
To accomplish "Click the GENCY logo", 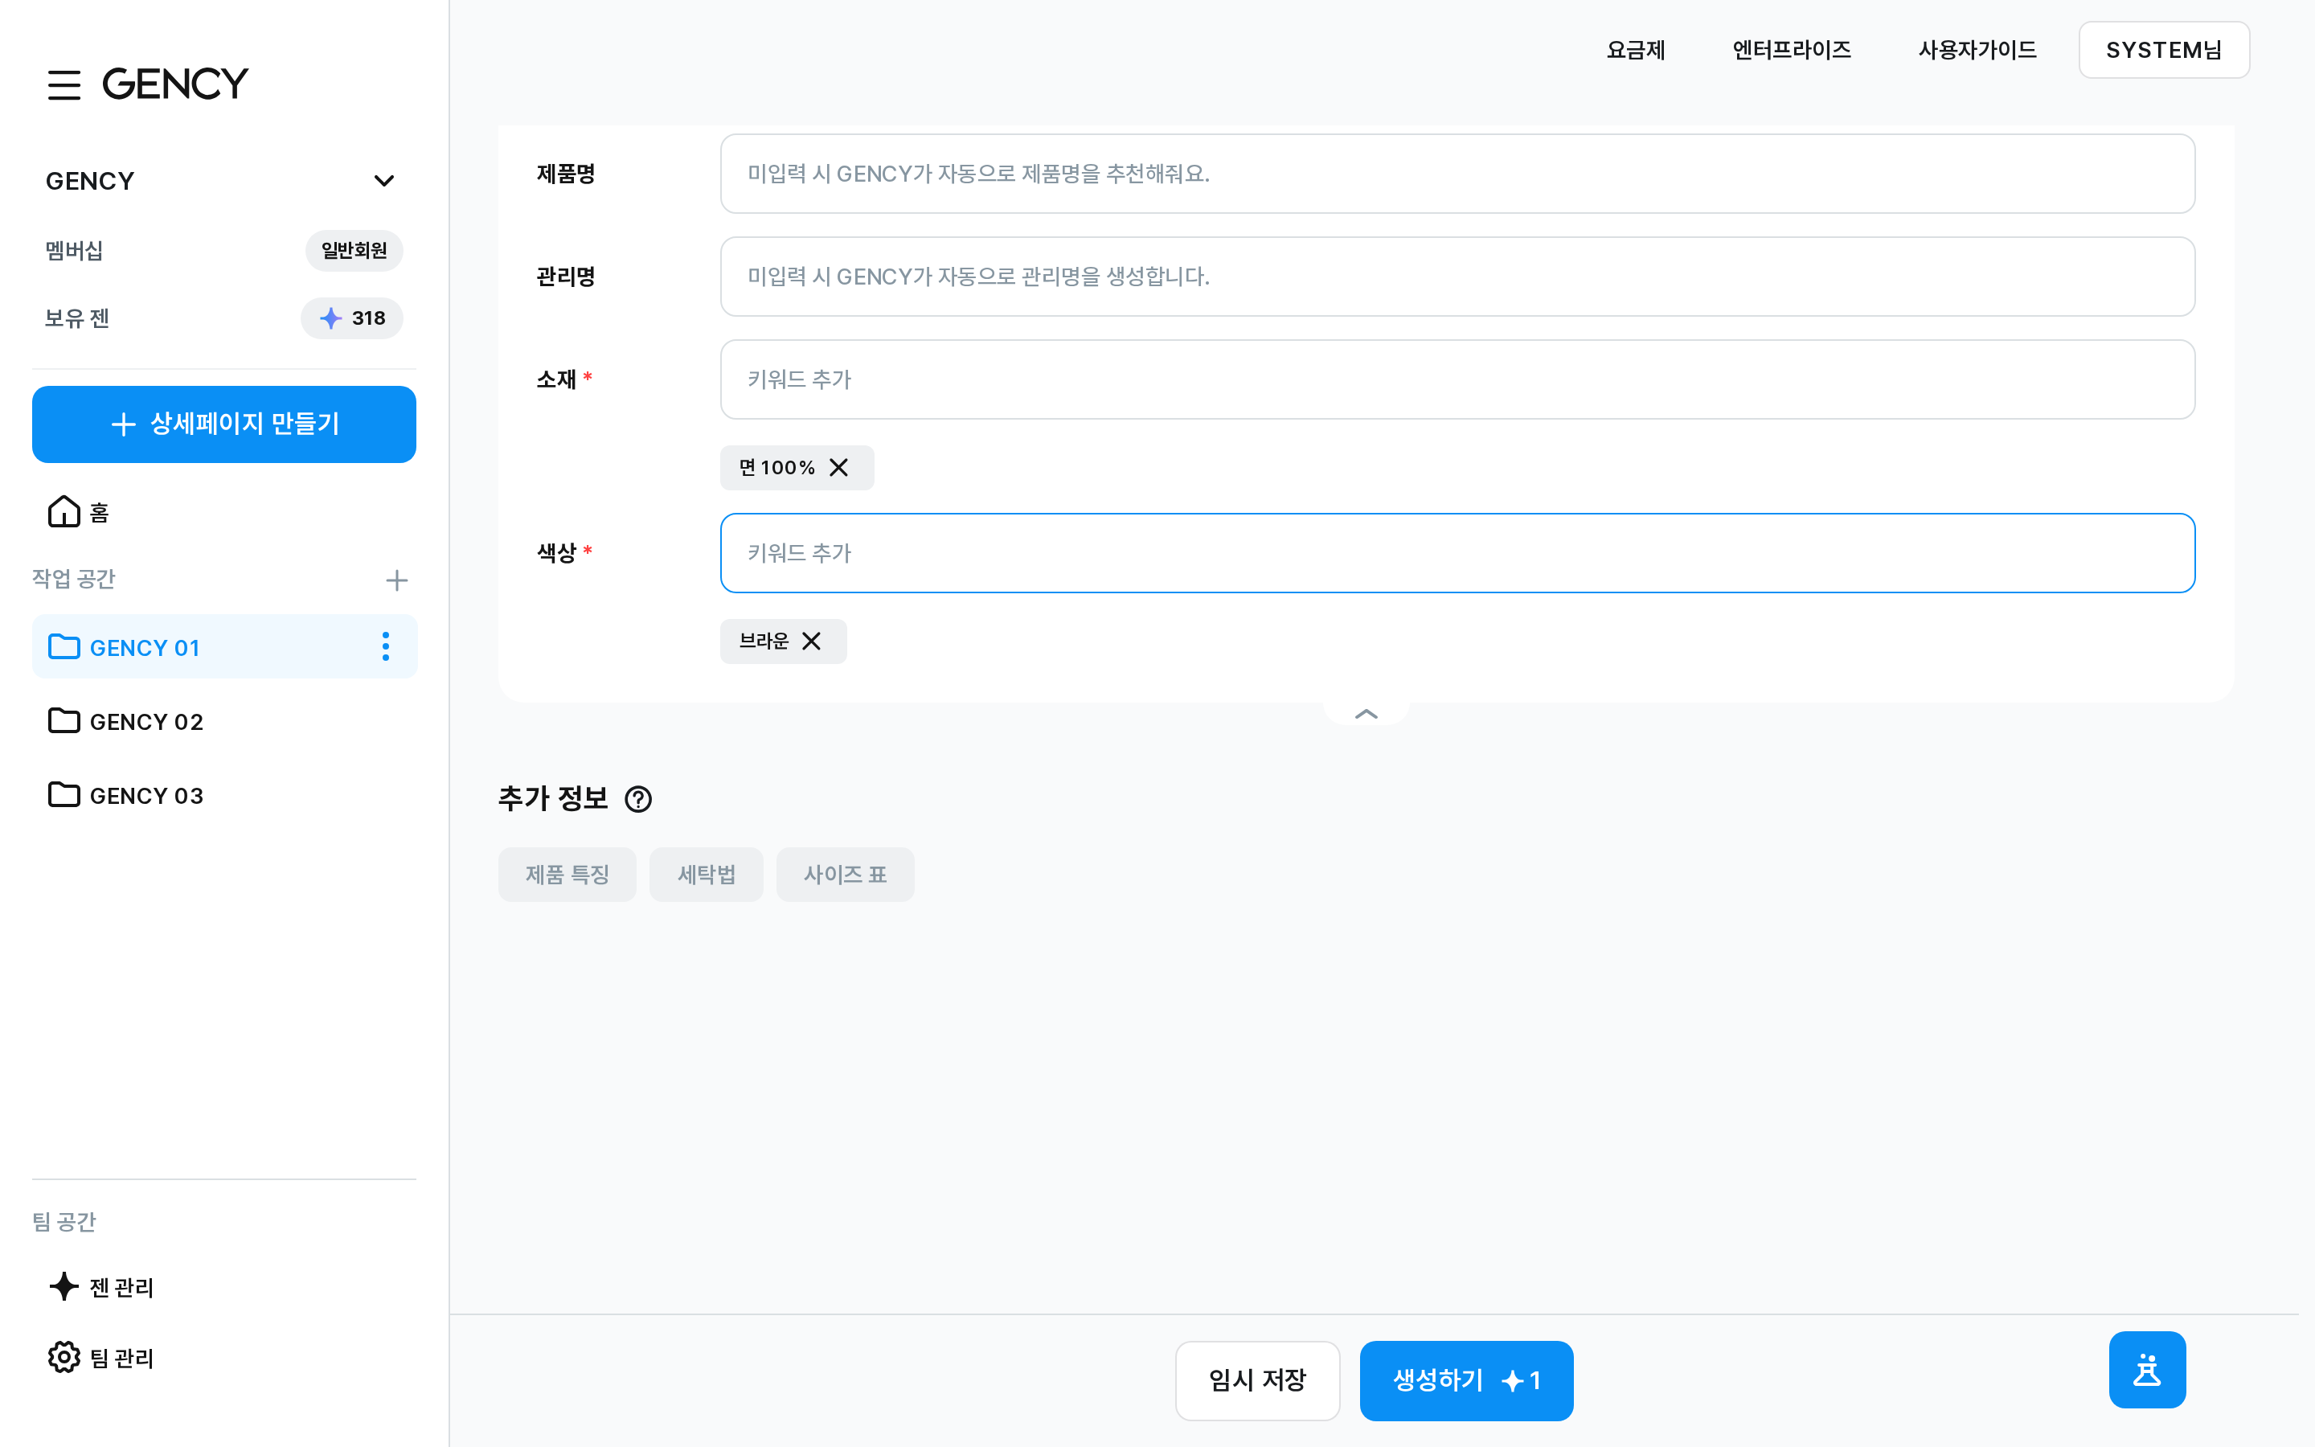I will pos(175,84).
